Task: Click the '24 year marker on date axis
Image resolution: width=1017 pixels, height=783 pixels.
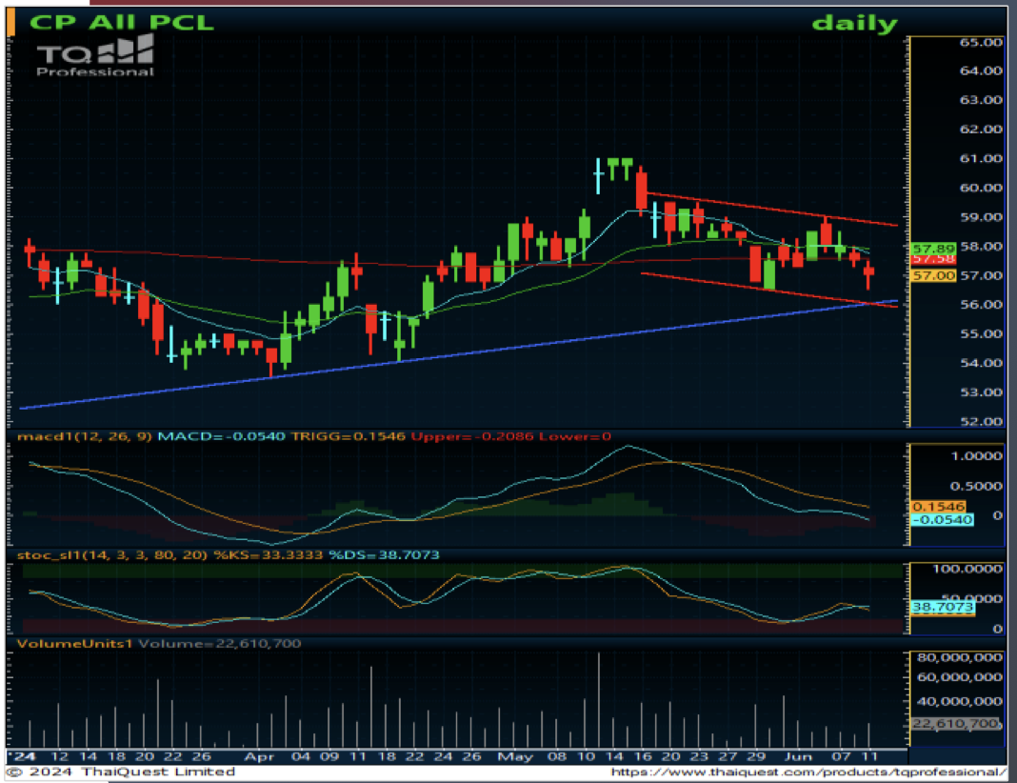Action: click(x=24, y=756)
